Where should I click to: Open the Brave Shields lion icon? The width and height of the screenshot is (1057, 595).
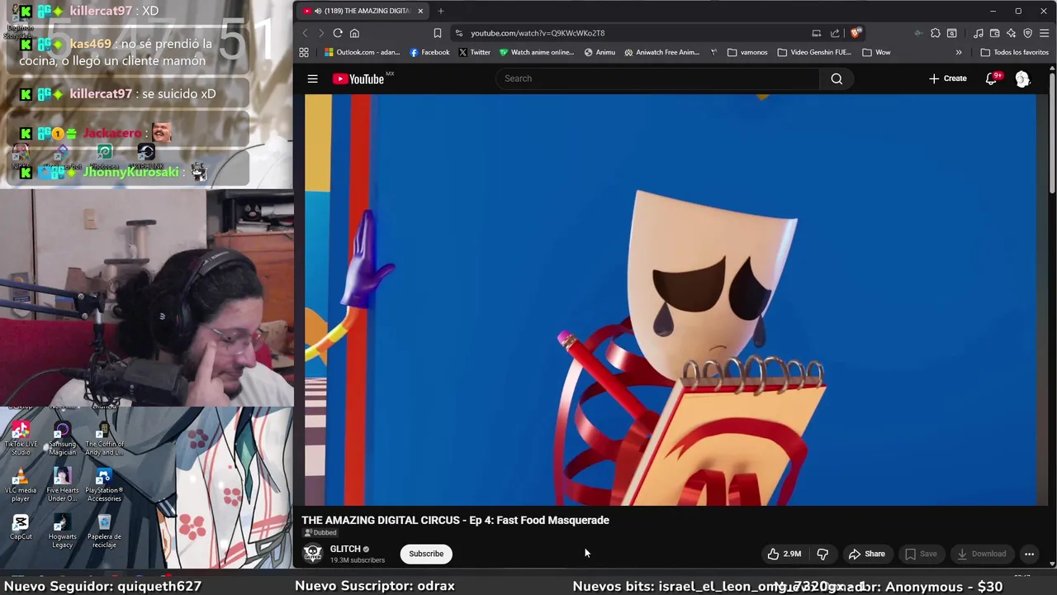[856, 33]
